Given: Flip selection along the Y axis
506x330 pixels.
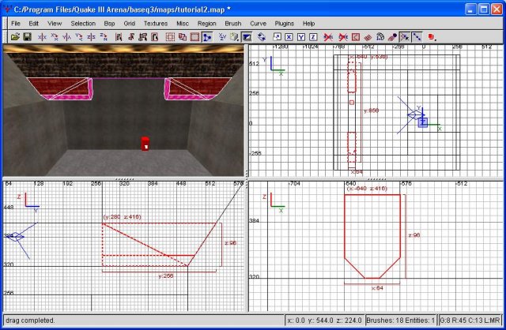Looking at the screenshot, I should [x=66, y=37].
